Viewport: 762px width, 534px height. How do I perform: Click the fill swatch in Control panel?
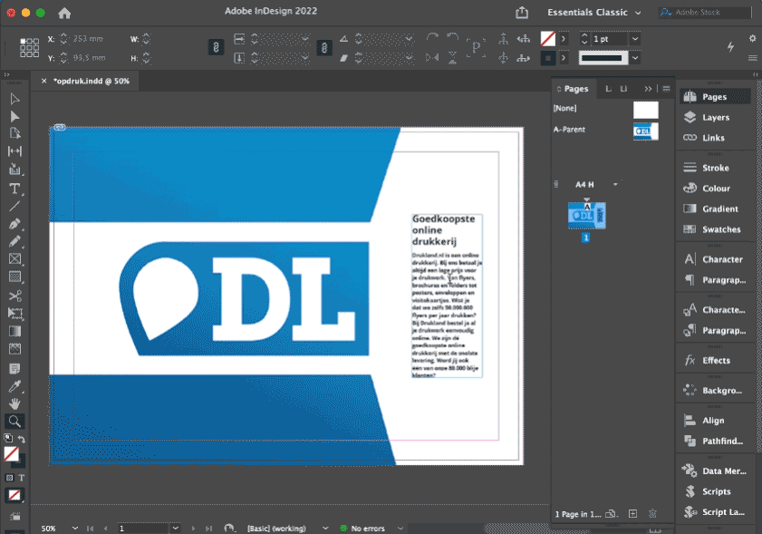coord(547,38)
